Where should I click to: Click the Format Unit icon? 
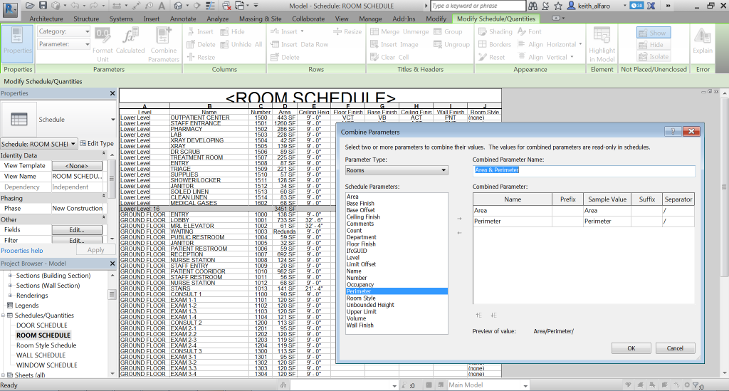click(103, 43)
